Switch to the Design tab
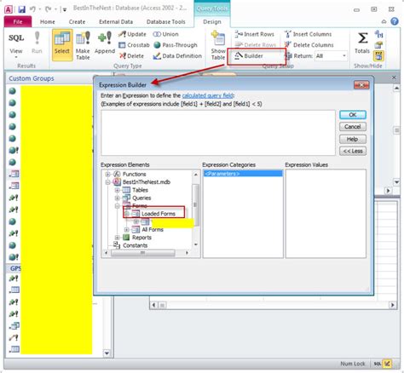Viewport: 404px width, 373px height. point(212,21)
